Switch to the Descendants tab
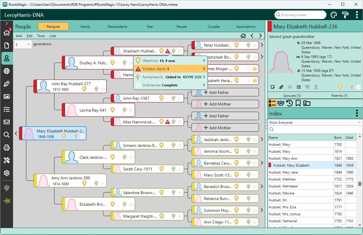This screenshot has height=235, width=363. pos(118,27)
